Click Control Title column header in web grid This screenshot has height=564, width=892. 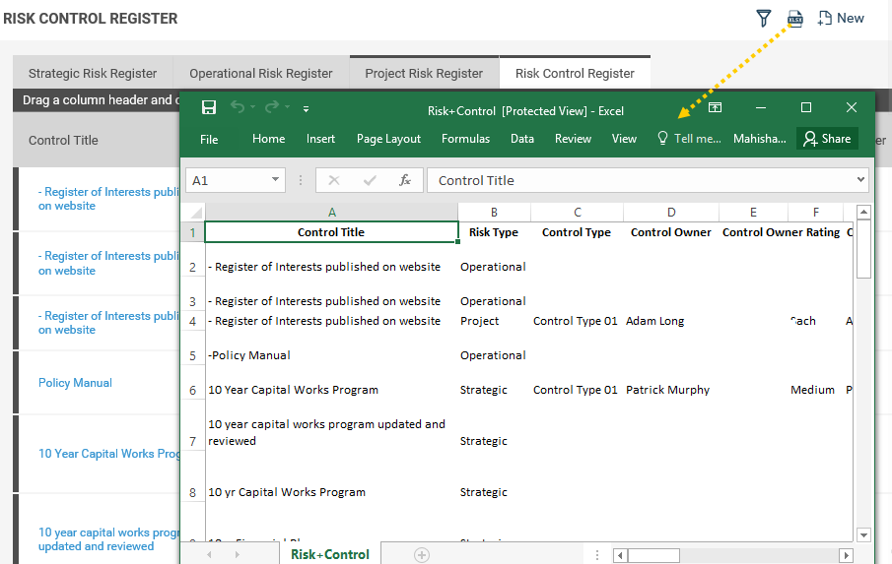pos(63,141)
